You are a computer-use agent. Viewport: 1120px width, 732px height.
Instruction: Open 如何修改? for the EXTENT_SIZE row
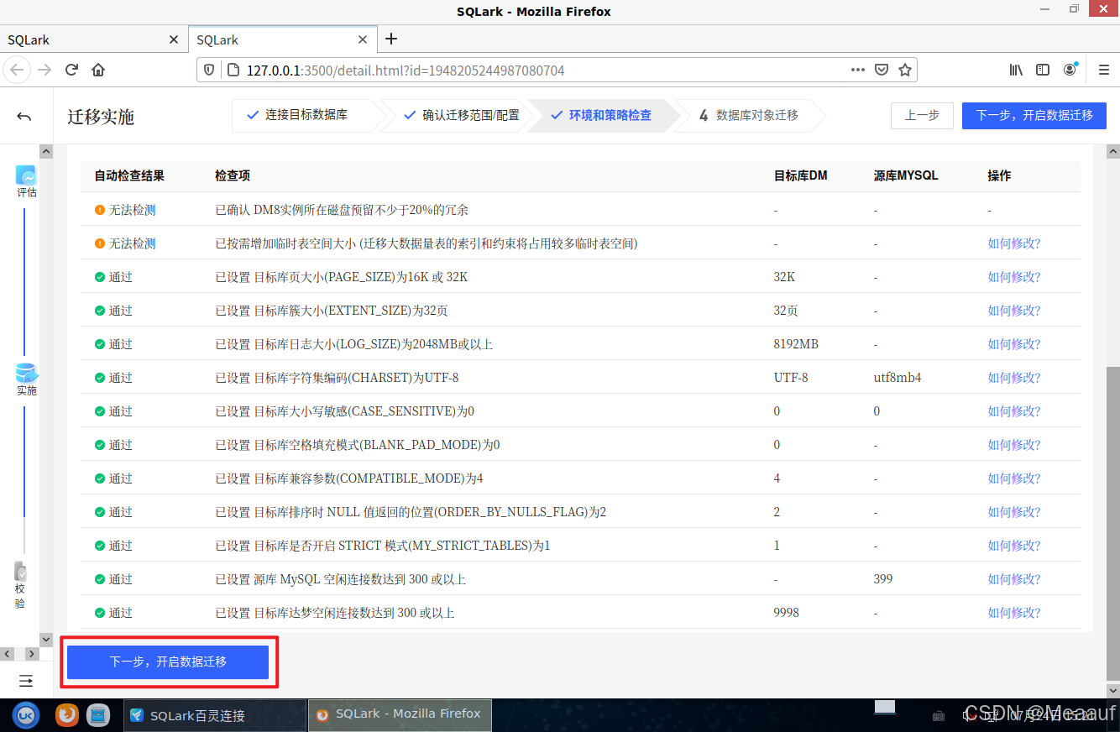pos(1014,311)
